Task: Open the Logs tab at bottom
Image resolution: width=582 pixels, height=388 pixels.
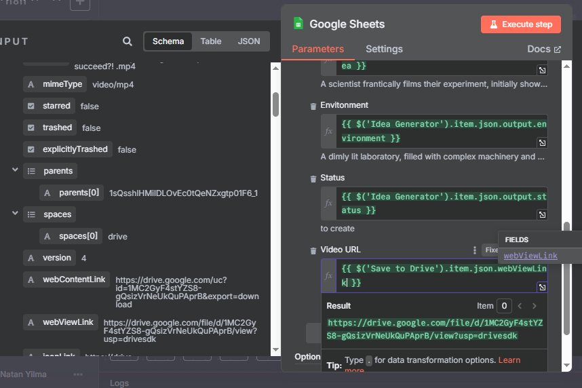Action: [x=119, y=383]
